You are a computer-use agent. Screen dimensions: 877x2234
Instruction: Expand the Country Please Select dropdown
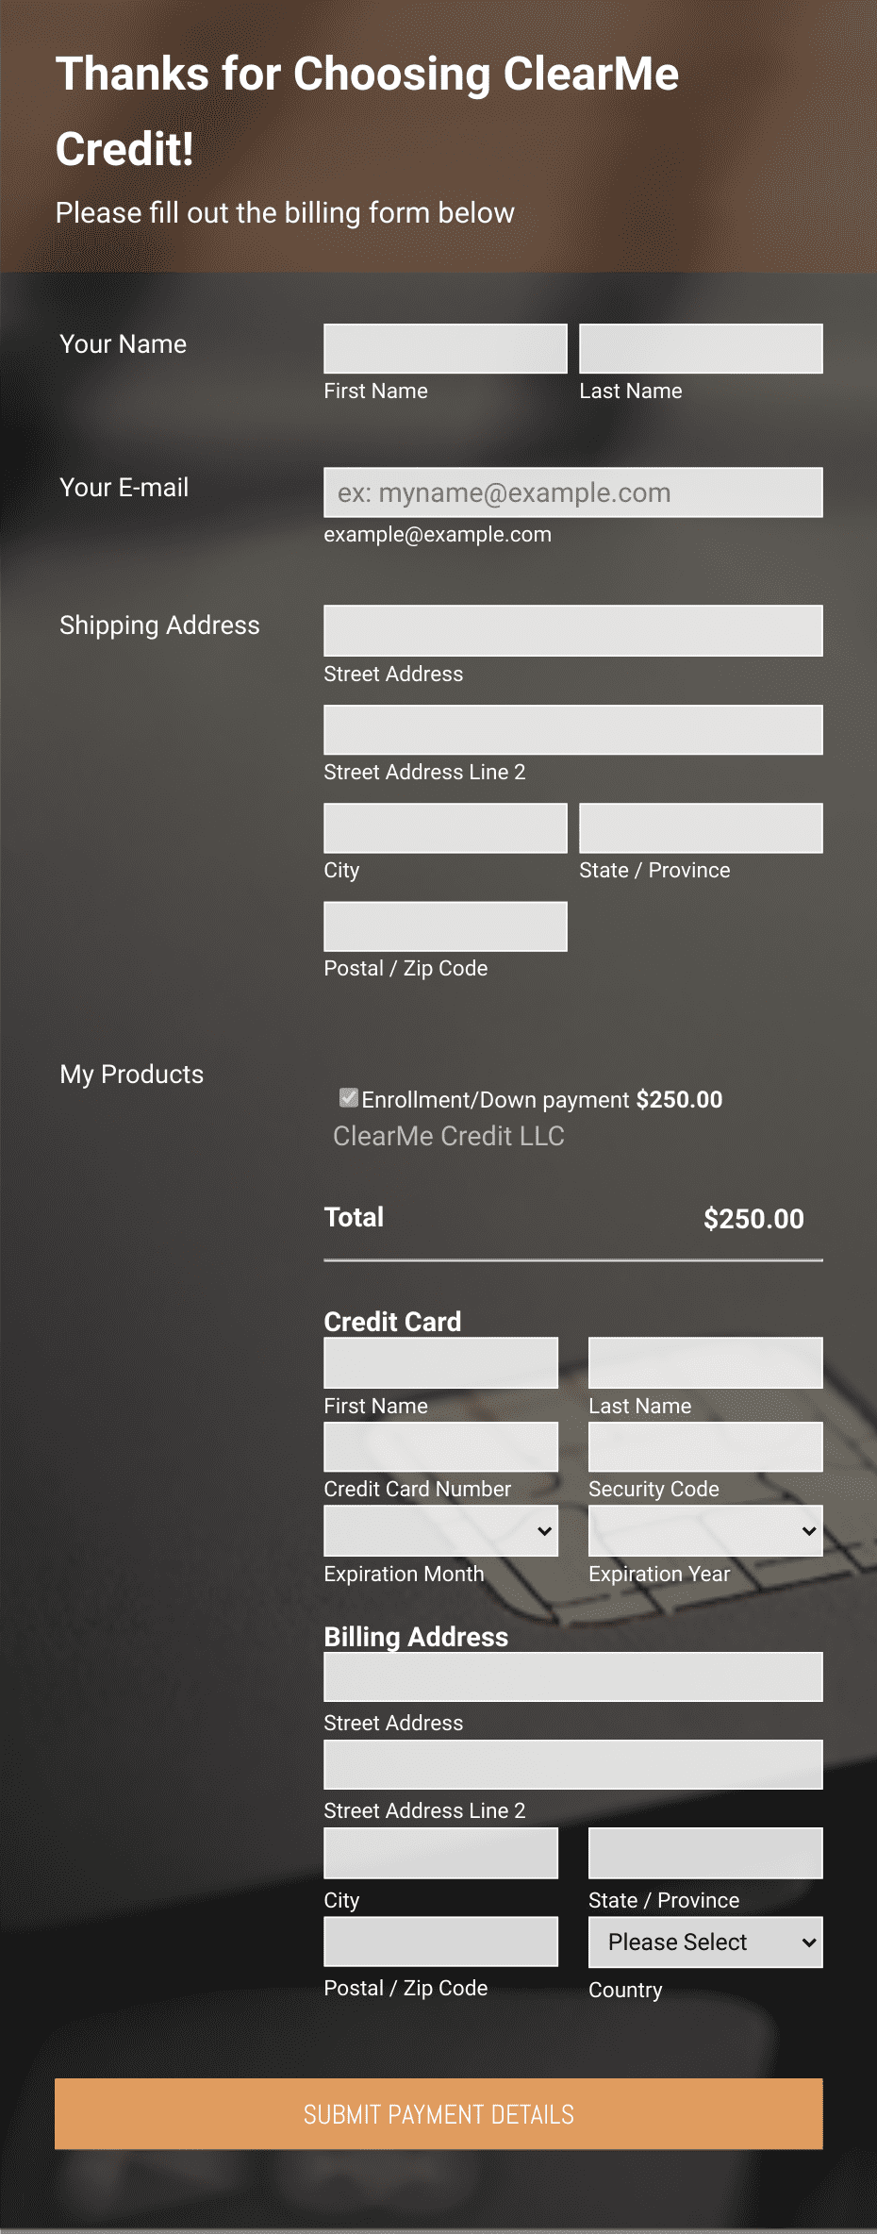click(705, 1942)
